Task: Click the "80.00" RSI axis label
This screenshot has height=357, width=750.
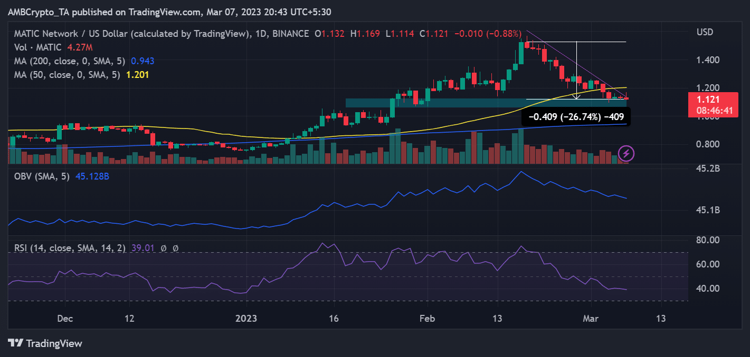Action: (x=708, y=240)
